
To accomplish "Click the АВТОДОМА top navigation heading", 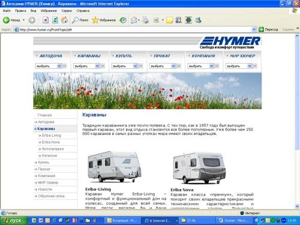I will 50,56.
